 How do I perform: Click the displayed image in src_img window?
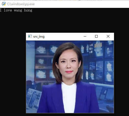click(70, 77)
